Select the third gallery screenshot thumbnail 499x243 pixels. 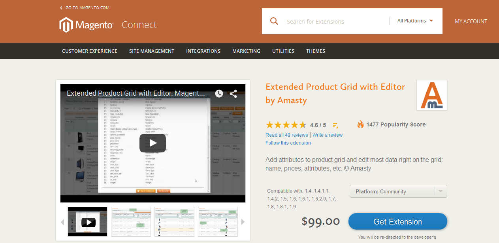pos(174,222)
